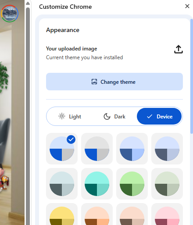The image size is (193, 225).
Task: Click the sun icon beside Light
Action: click(x=62, y=116)
